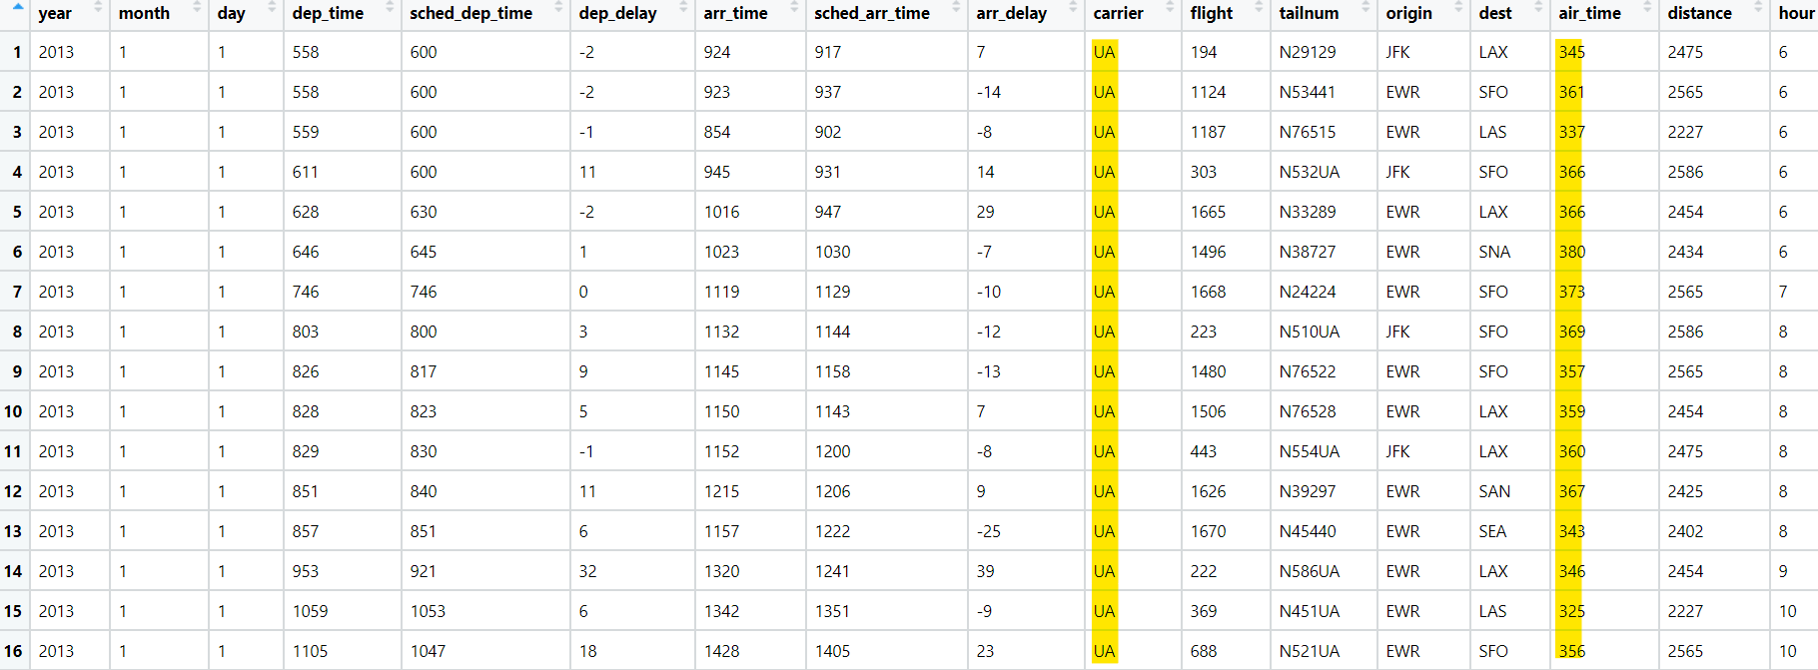The image size is (1818, 670).
Task: Click the arr_time column sort arrows
Action: 793,7
